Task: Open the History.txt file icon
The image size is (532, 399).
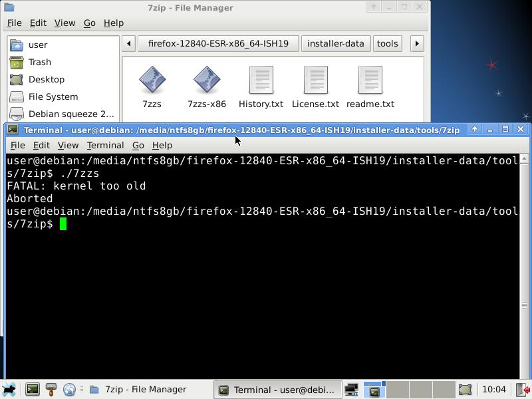Action: point(261,80)
